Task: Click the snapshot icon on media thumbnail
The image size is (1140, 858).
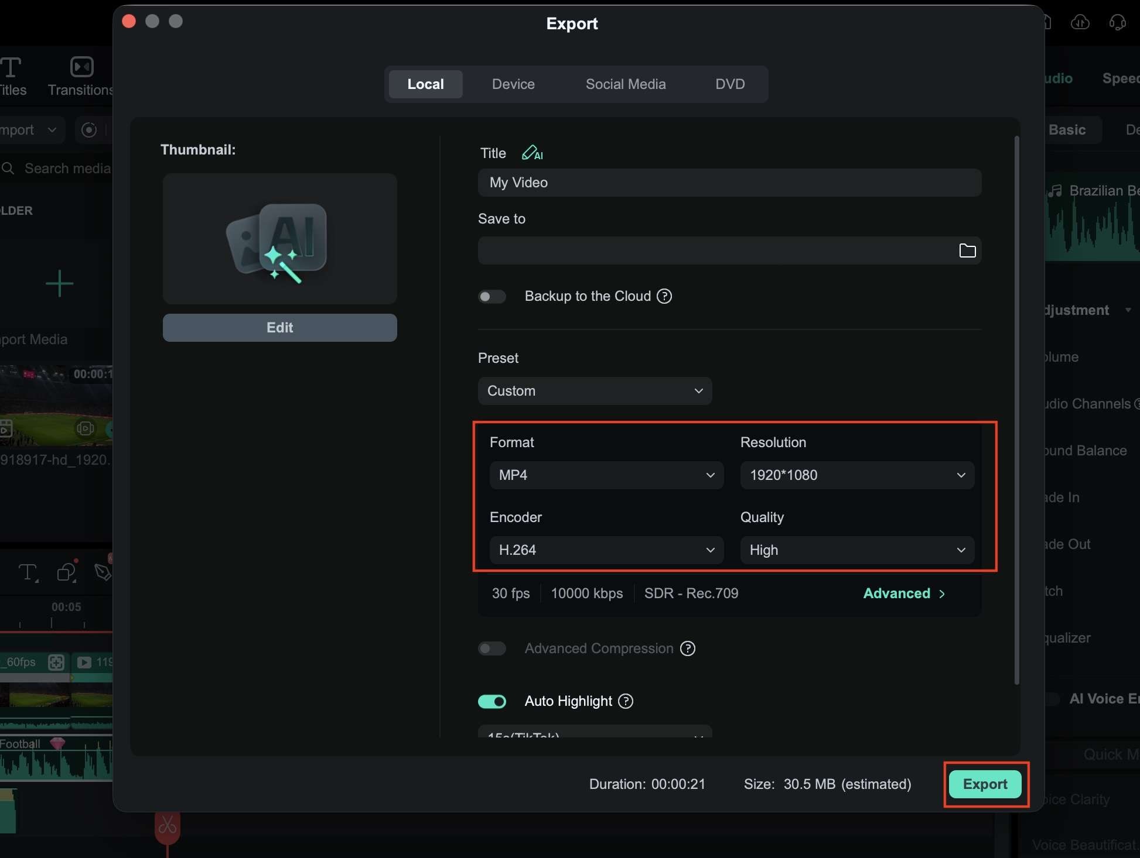Action: pyautogui.click(x=85, y=428)
